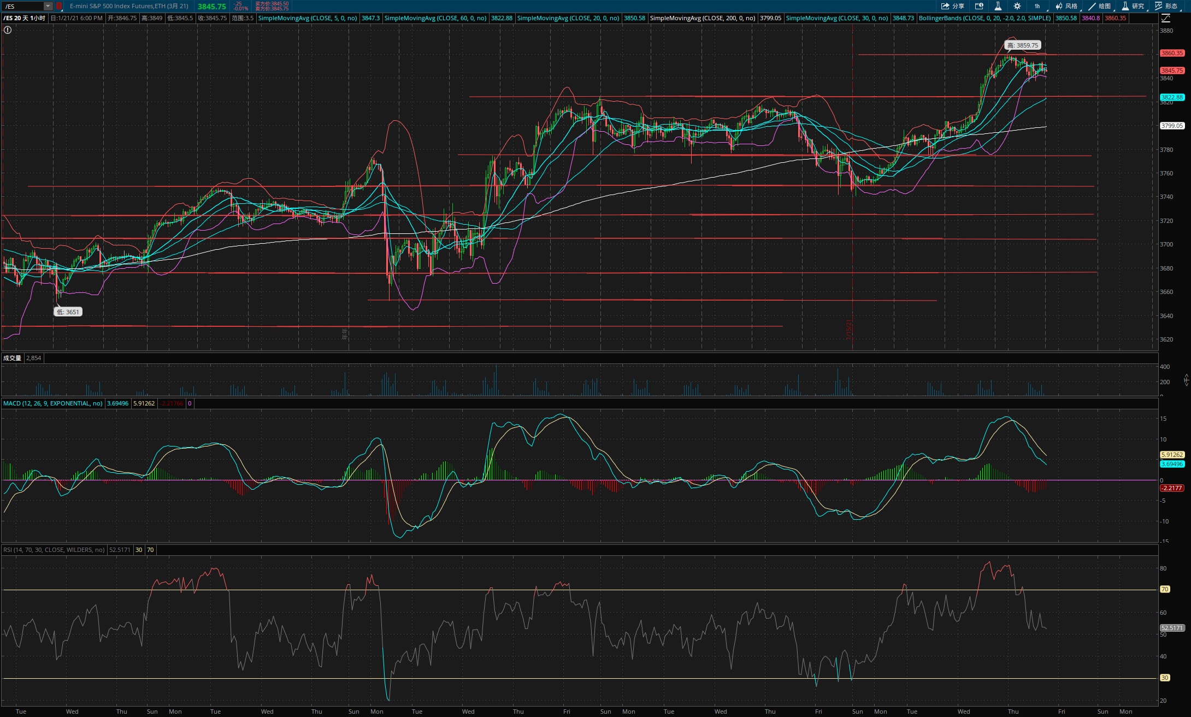Open the 1h timeframe dropdown
The height and width of the screenshot is (717, 1191).
(x=1038, y=6)
